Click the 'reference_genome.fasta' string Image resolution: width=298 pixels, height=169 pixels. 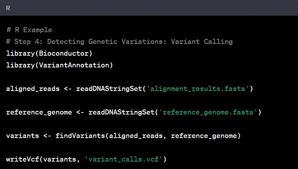[x=208, y=113]
